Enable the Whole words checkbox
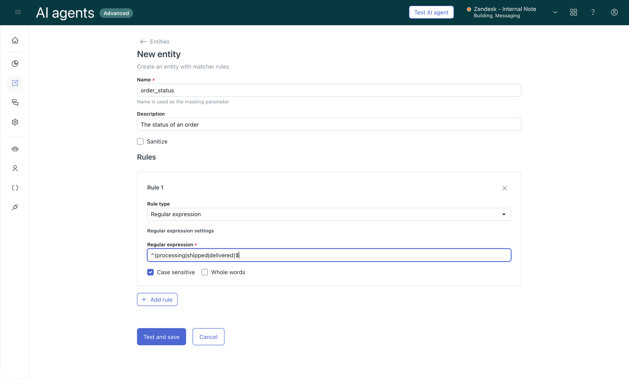Image resolution: width=629 pixels, height=379 pixels. pos(205,272)
